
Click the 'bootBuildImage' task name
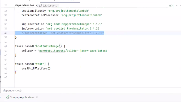point(48,46)
